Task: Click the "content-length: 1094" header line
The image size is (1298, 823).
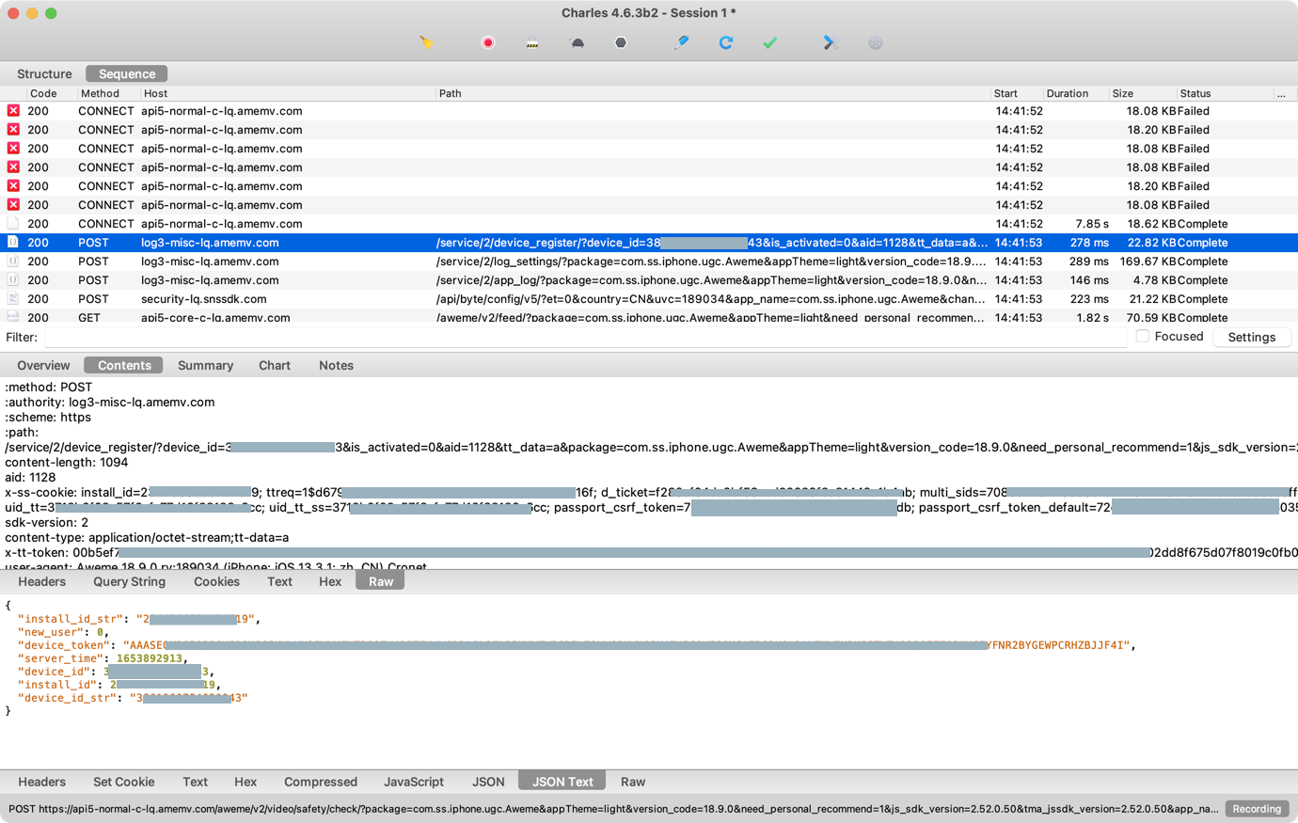Action: pos(66,462)
